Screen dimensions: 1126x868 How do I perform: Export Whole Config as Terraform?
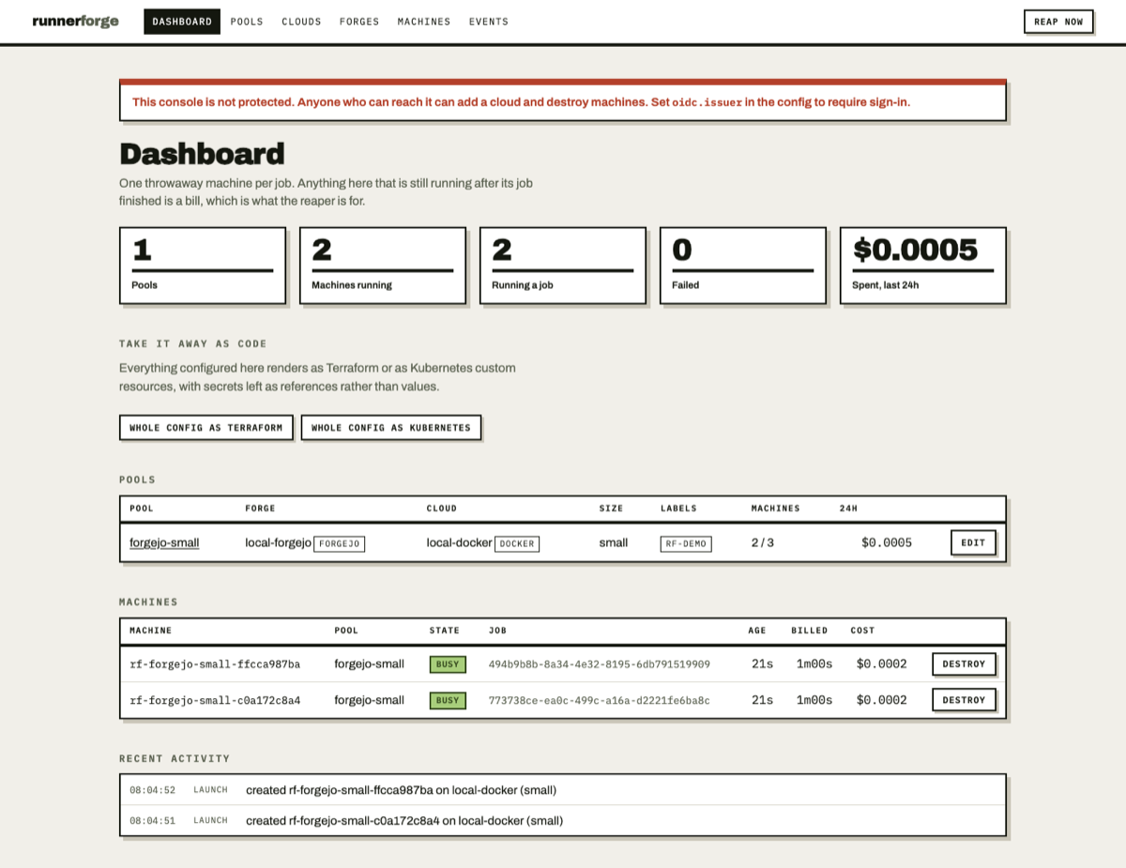[x=206, y=427]
